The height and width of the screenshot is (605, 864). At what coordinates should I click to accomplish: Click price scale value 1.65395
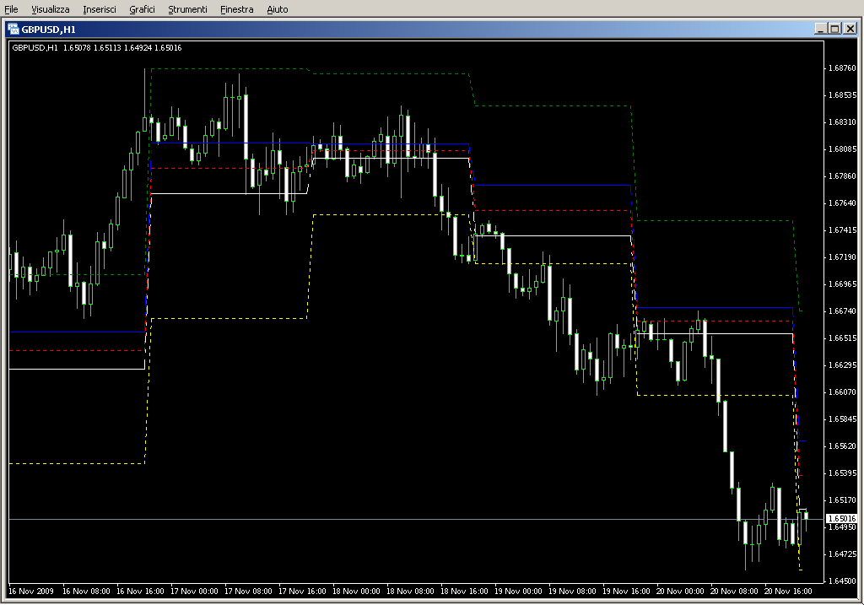[842, 473]
